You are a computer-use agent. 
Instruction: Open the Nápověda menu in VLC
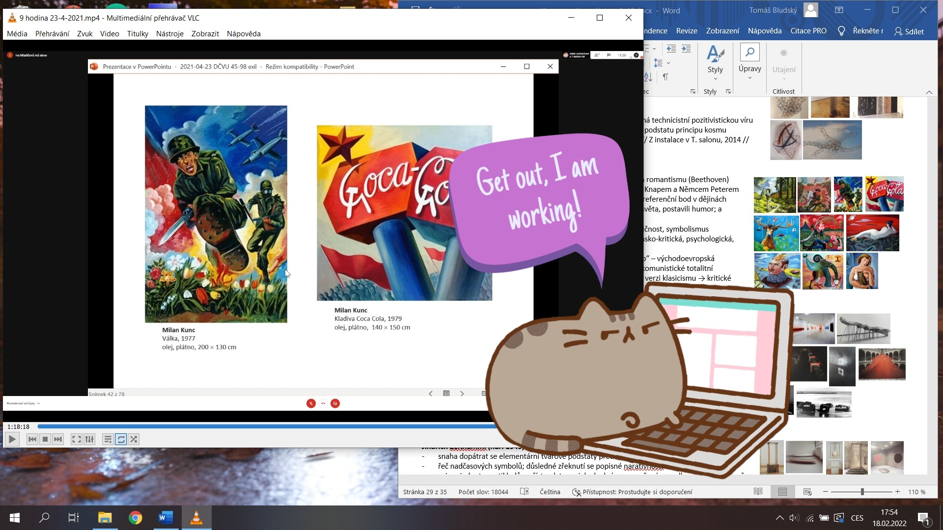244,34
